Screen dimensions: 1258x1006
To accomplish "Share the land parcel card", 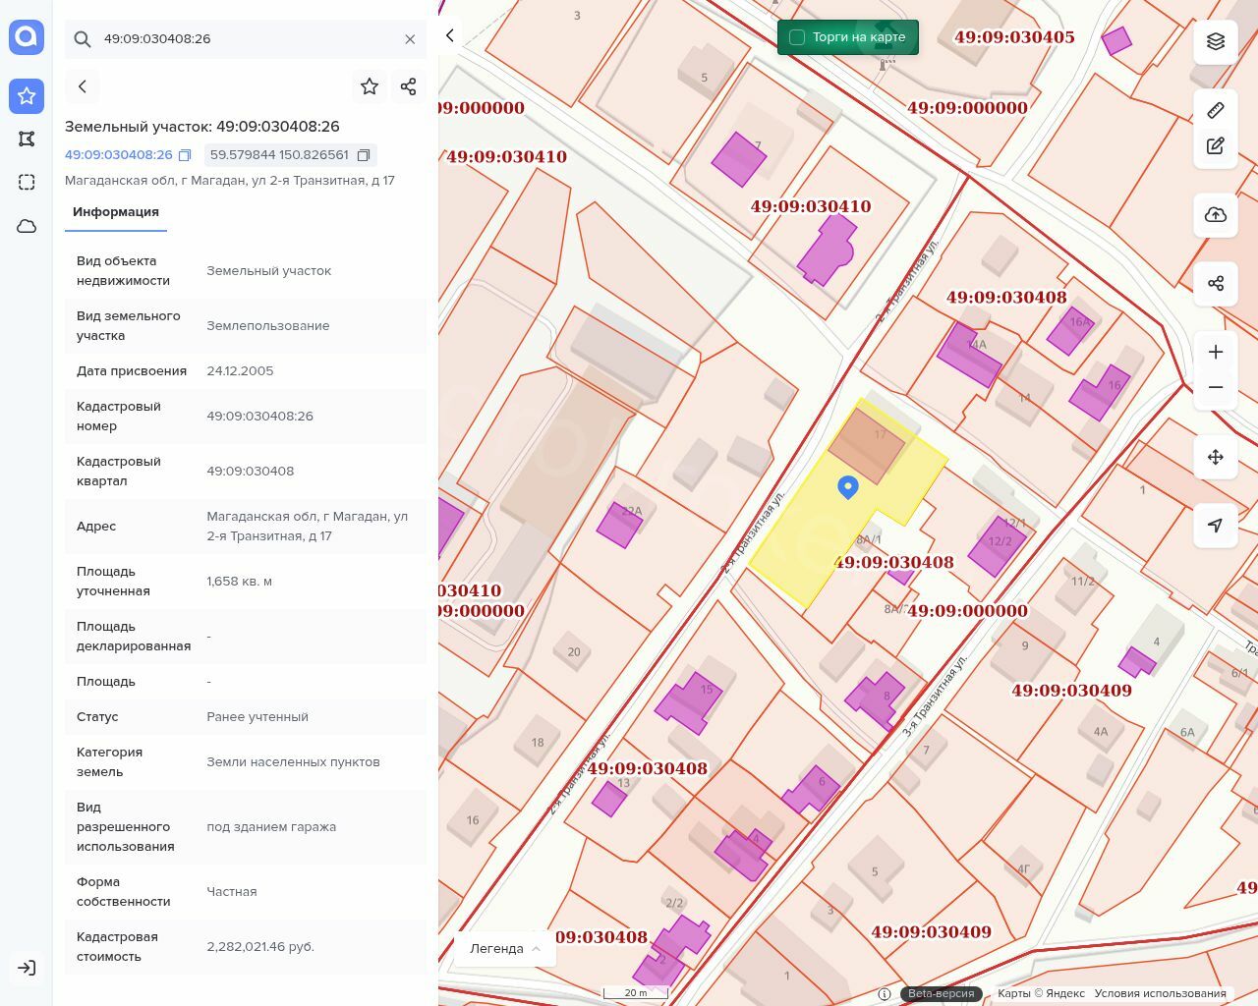I will [x=409, y=86].
